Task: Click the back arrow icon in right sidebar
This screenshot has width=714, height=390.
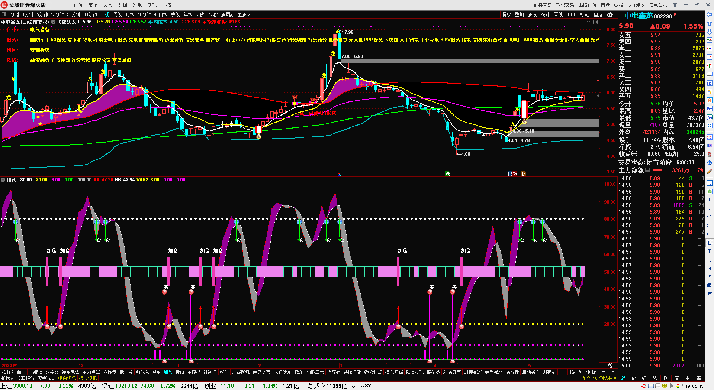Action: 710,14
